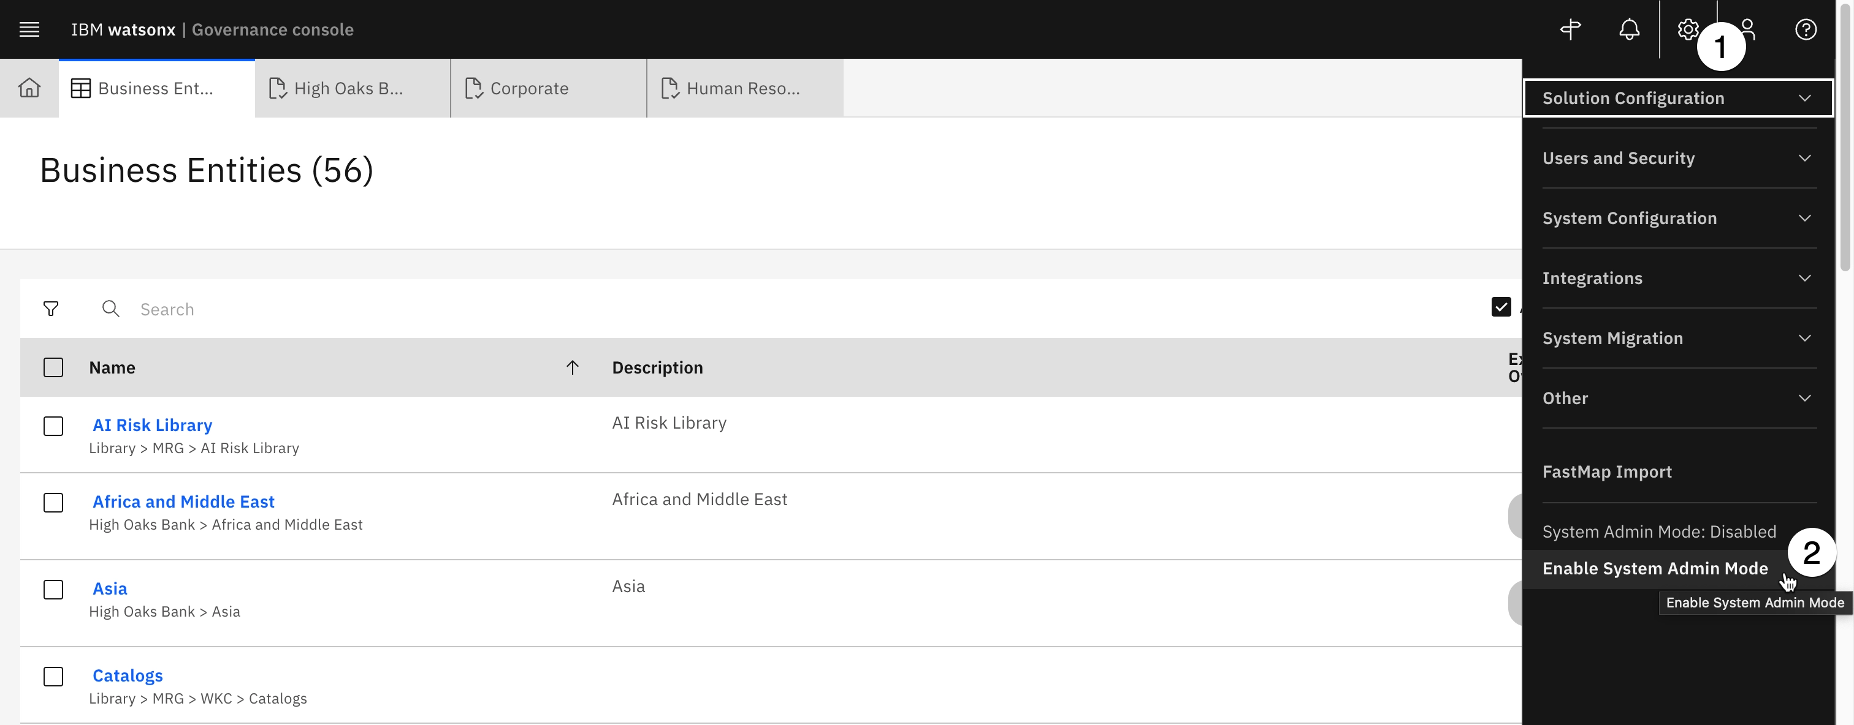Open the signpost navigation icon
Screen dimensions: 1854x725
coord(1570,29)
